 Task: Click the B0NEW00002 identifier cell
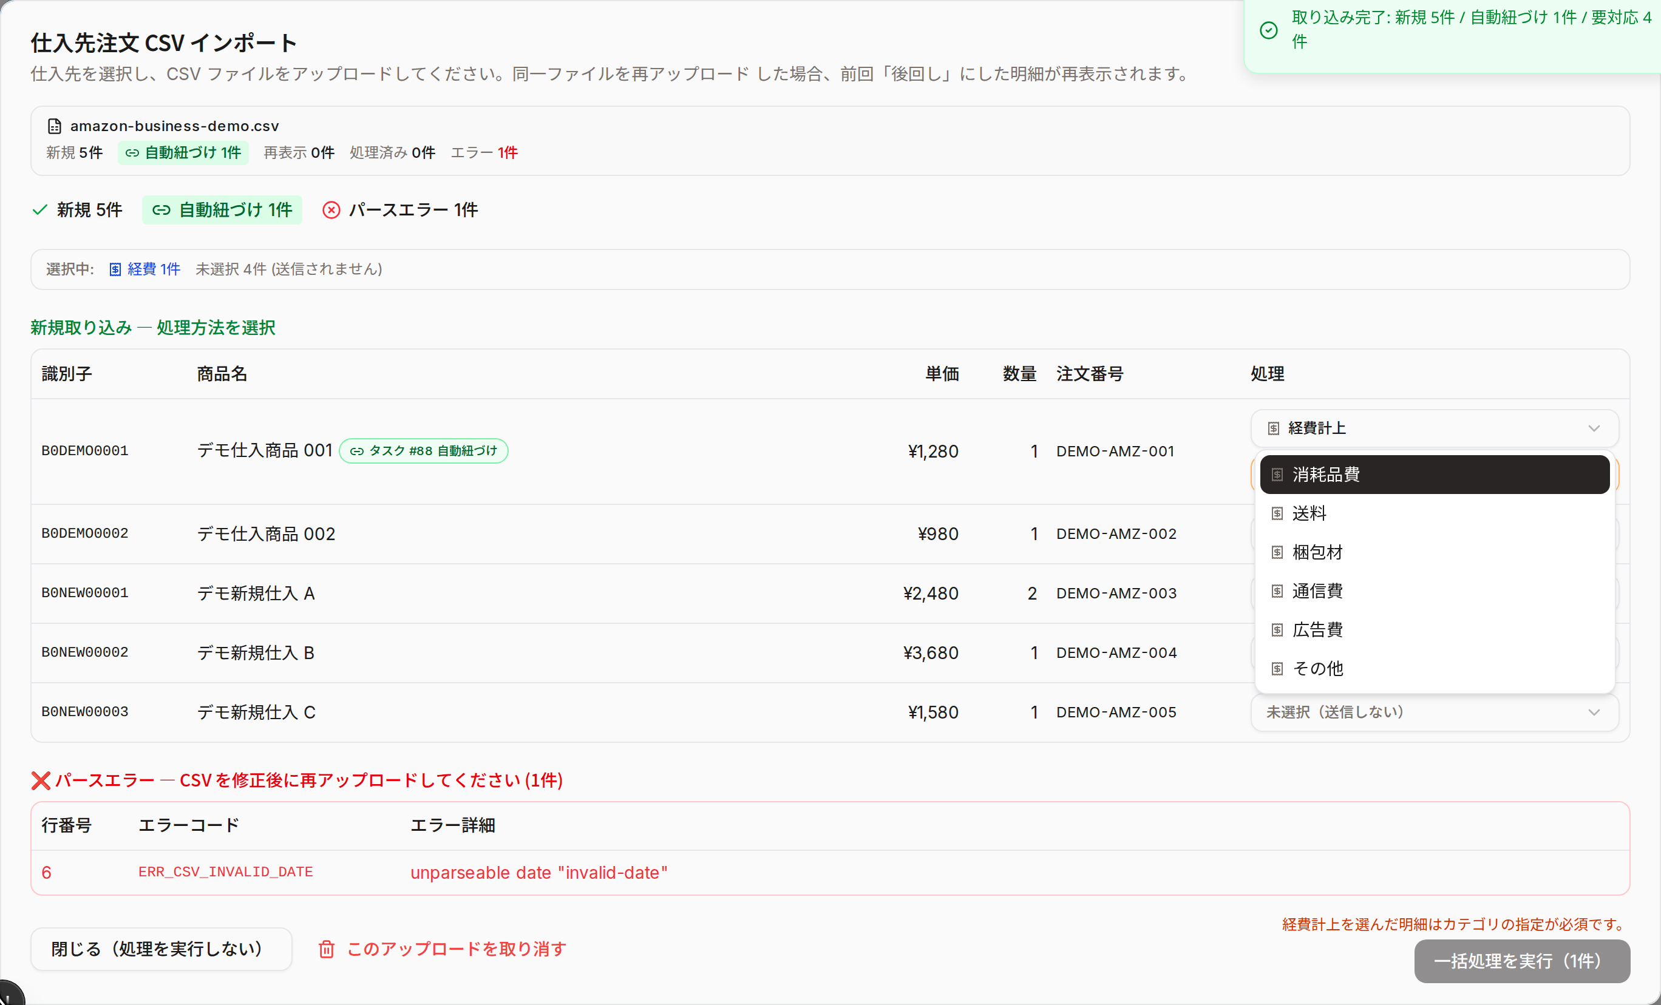point(85,652)
